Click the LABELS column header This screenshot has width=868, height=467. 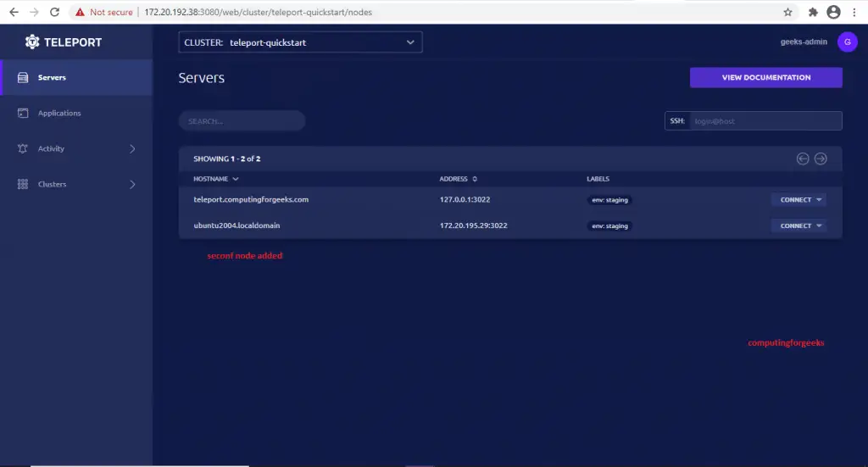coord(598,180)
